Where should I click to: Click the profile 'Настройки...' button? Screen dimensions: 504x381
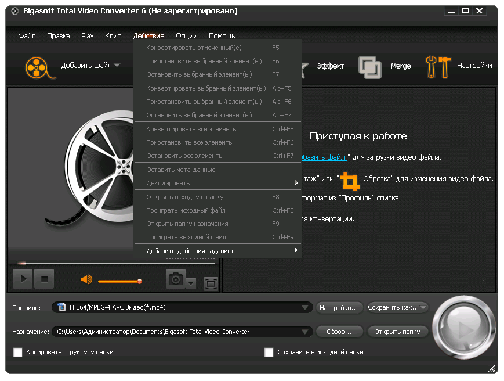point(339,308)
